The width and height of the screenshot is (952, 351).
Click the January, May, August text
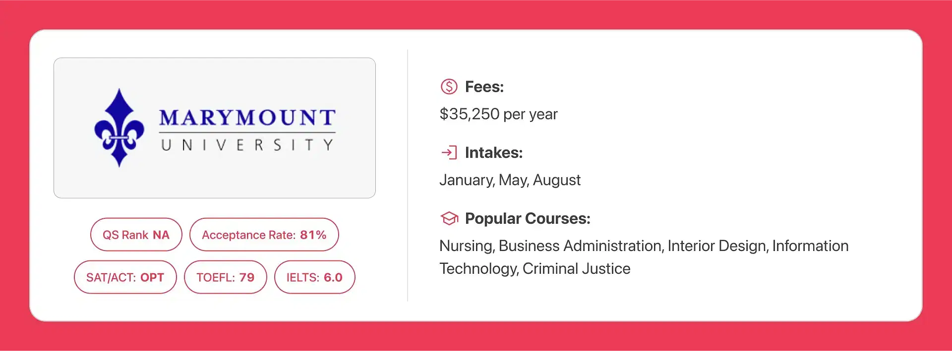[510, 180]
